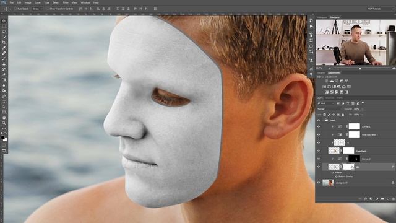Click the background color swatch
The width and height of the screenshot is (396, 223).
pyautogui.click(x=6, y=139)
